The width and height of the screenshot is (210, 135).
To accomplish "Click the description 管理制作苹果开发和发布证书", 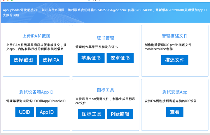I will 97,47.
